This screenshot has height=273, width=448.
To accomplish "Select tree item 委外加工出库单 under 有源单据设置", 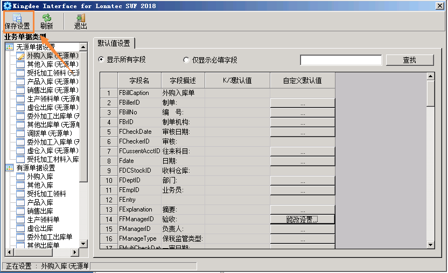I will (50, 237).
